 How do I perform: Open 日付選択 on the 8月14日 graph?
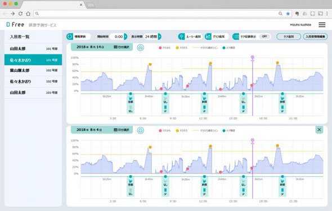coord(122,47)
